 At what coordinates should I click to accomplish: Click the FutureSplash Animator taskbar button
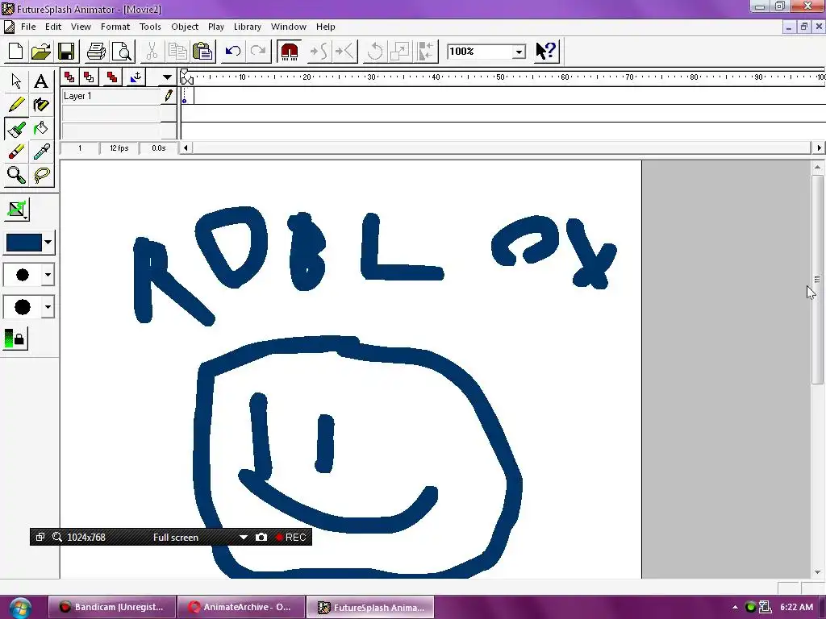click(x=370, y=608)
